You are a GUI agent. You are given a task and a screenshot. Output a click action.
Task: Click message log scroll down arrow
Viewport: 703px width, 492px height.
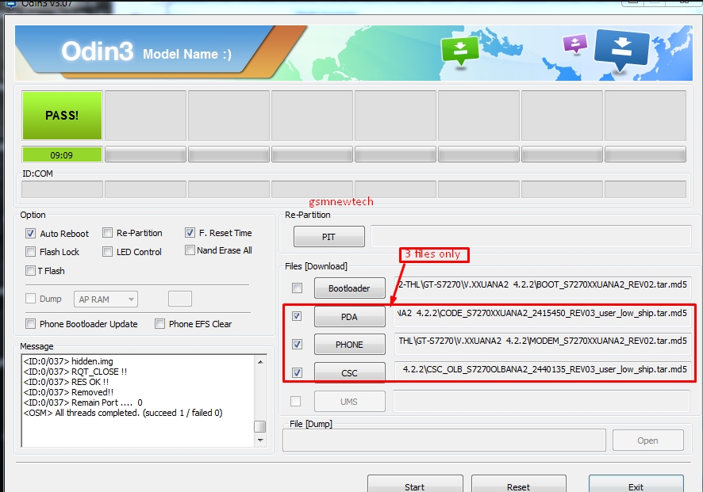(260, 441)
